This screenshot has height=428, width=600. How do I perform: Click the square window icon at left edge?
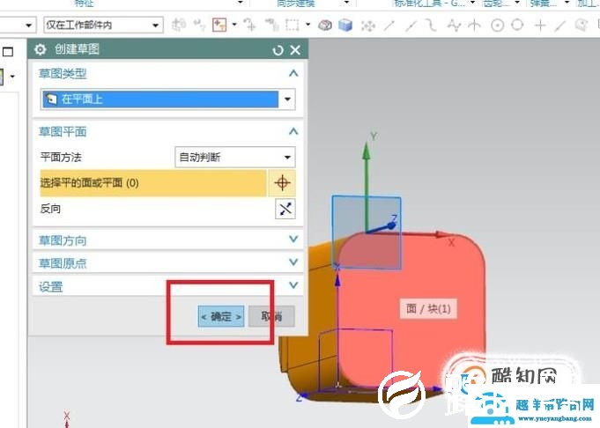(x=8, y=51)
